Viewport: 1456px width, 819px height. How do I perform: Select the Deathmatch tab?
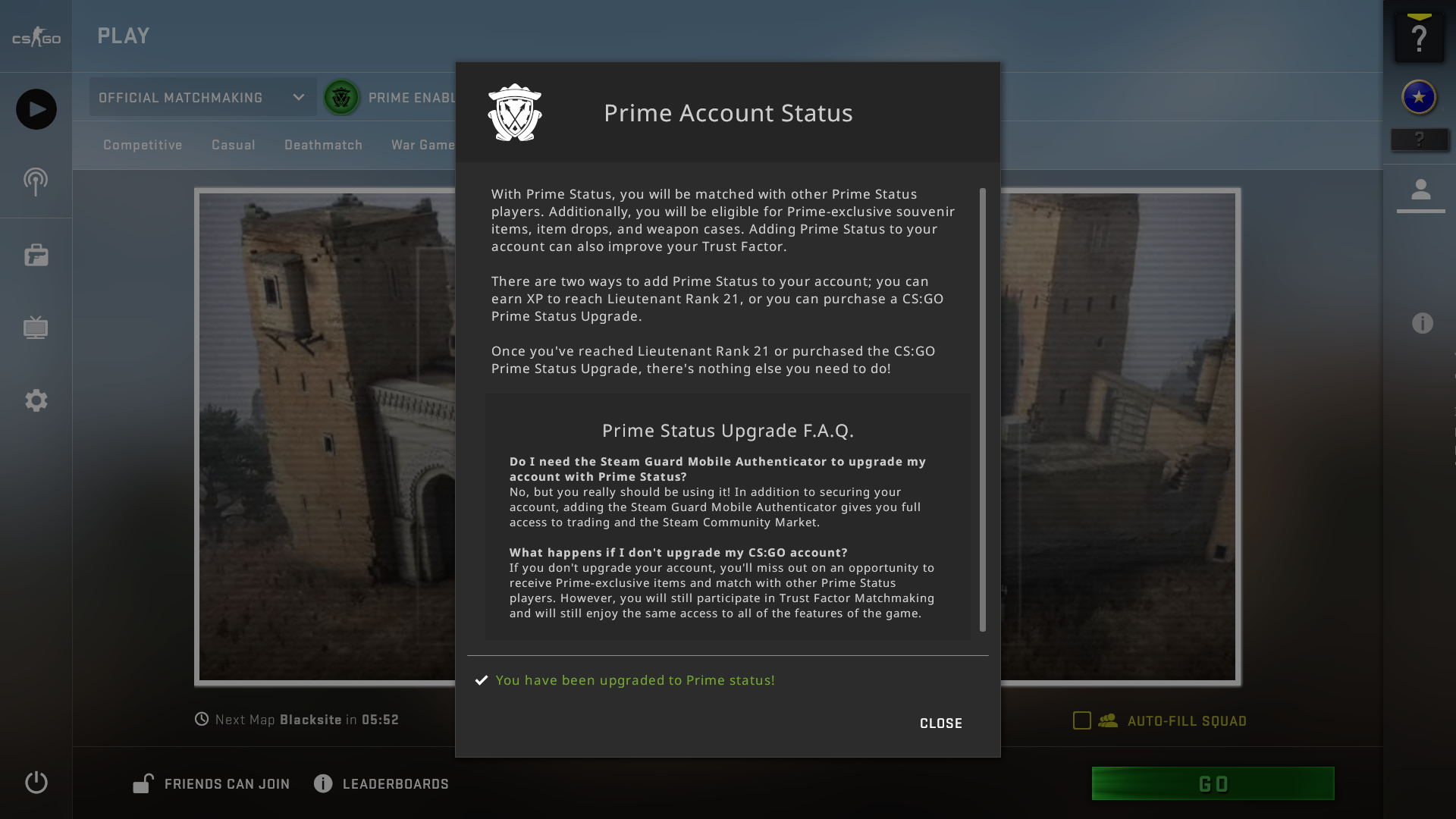click(x=323, y=145)
